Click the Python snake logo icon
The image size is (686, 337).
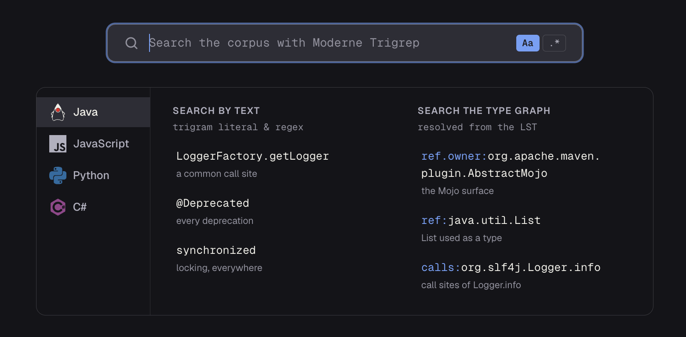pos(58,176)
